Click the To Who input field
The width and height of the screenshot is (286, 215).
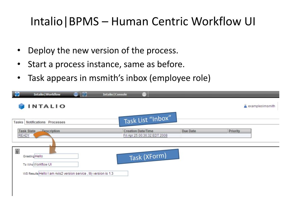[56, 164]
